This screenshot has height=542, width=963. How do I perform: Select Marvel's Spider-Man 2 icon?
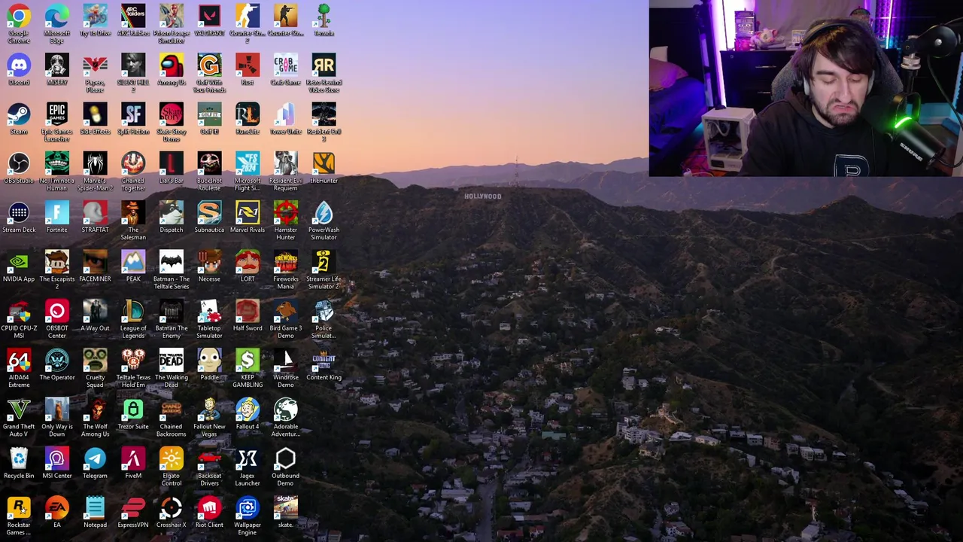pos(95,163)
